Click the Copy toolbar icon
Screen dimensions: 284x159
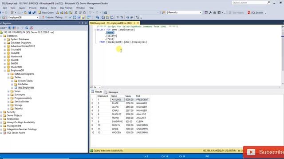(x=80, y=13)
